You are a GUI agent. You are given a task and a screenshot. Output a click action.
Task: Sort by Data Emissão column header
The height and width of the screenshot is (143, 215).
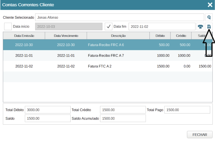point(24,36)
